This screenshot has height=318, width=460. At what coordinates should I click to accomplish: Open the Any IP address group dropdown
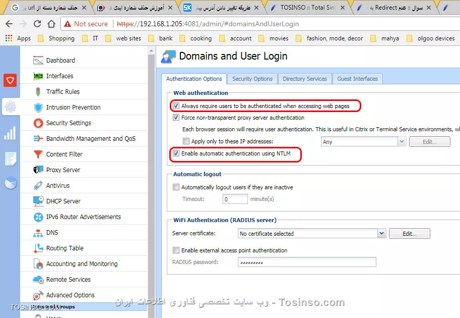click(402, 142)
